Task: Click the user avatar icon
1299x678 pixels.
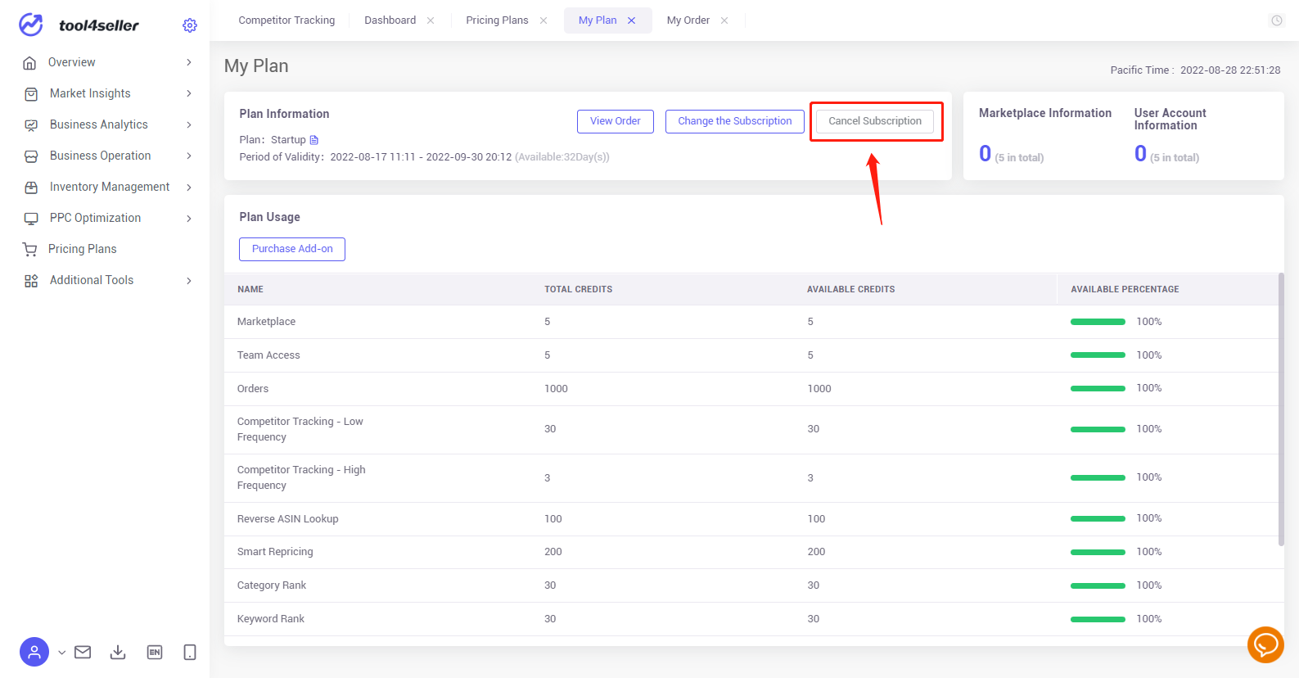Action: coord(34,652)
